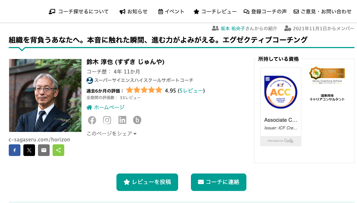Click the レビューを投稿 button
357x203 pixels.
pyautogui.click(x=147, y=182)
